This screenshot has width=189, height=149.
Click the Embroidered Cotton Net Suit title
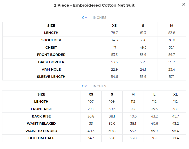[x=94, y=5]
